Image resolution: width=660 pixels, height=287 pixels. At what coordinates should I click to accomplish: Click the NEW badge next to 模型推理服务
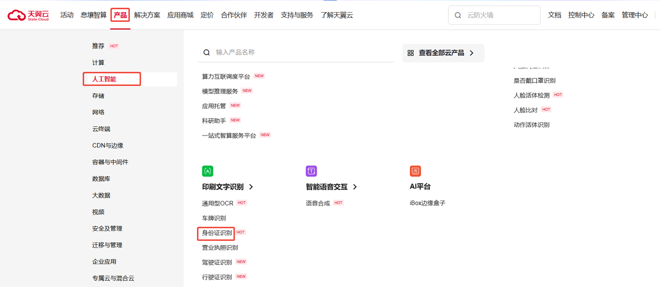click(x=247, y=90)
